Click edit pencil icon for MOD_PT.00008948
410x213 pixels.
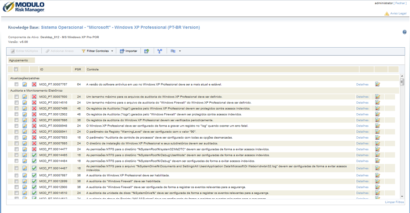pyautogui.click(x=25, y=126)
